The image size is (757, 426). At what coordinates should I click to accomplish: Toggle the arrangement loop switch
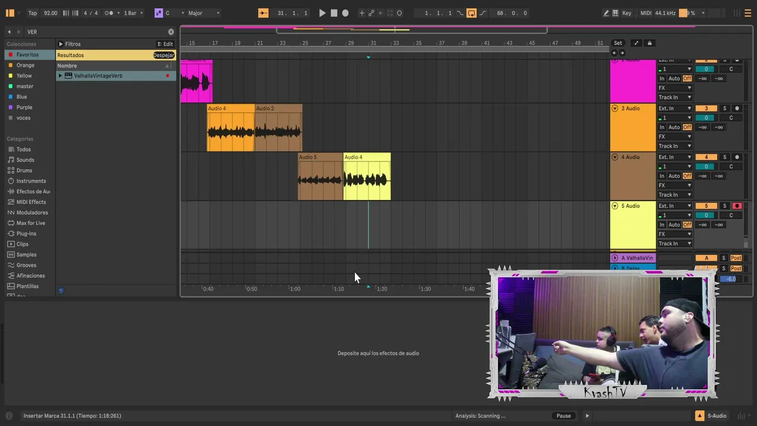(x=471, y=13)
